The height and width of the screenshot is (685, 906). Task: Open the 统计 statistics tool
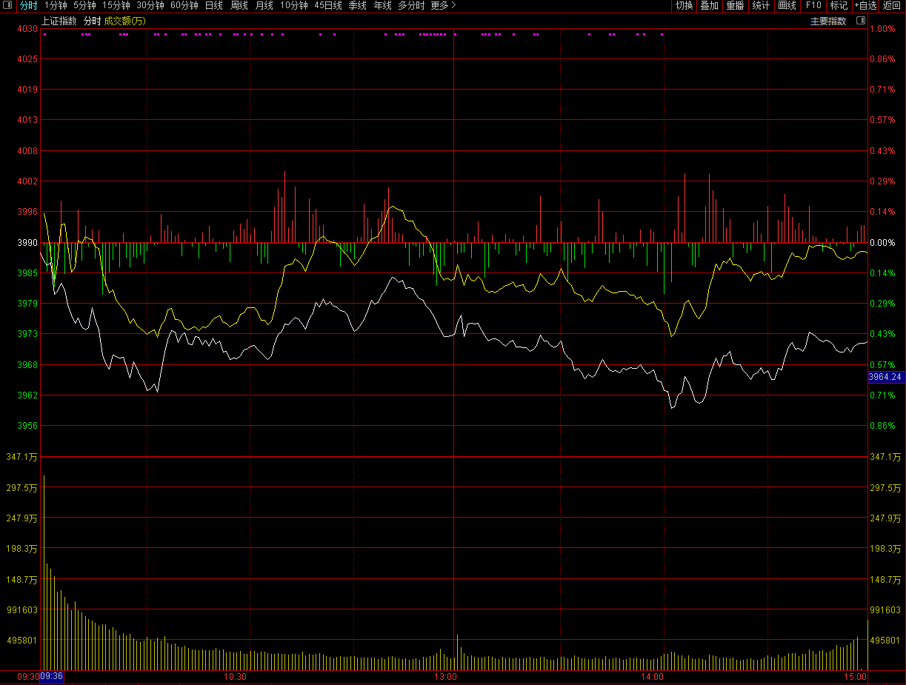761,5
